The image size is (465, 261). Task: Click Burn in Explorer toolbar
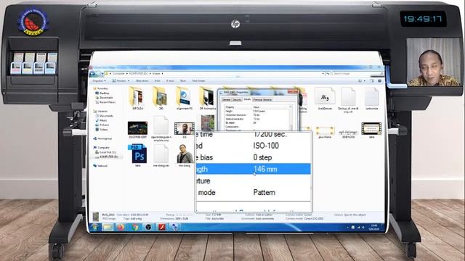[183, 80]
